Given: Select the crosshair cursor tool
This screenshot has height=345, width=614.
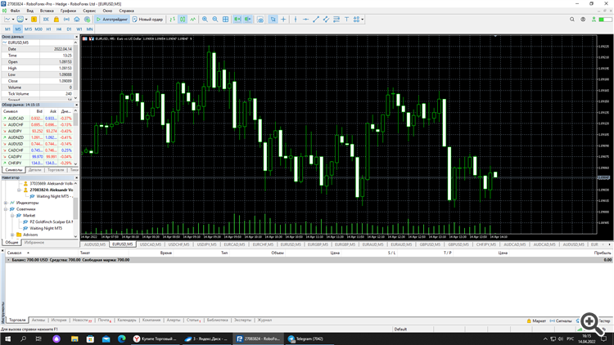Looking at the screenshot, I should point(283,19).
